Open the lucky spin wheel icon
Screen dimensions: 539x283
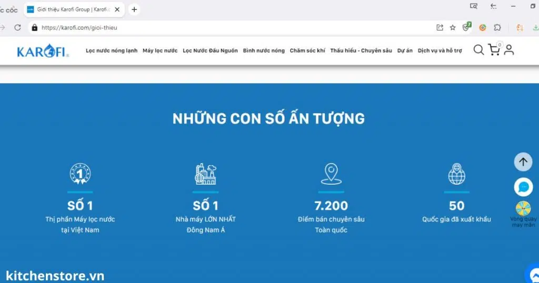point(523,208)
